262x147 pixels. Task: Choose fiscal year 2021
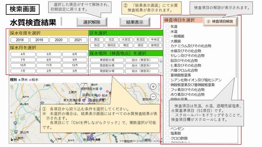point(78,40)
